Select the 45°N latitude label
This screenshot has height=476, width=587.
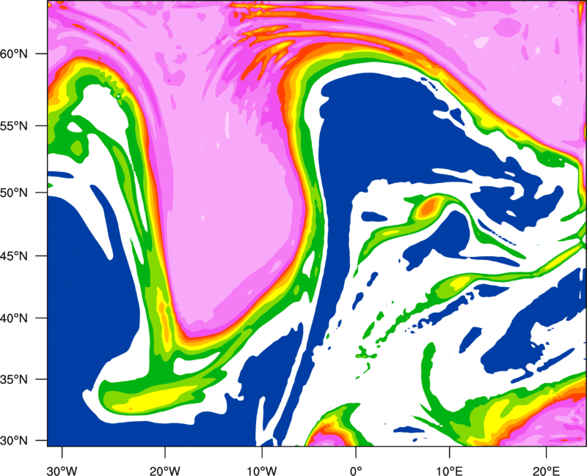(x=14, y=256)
